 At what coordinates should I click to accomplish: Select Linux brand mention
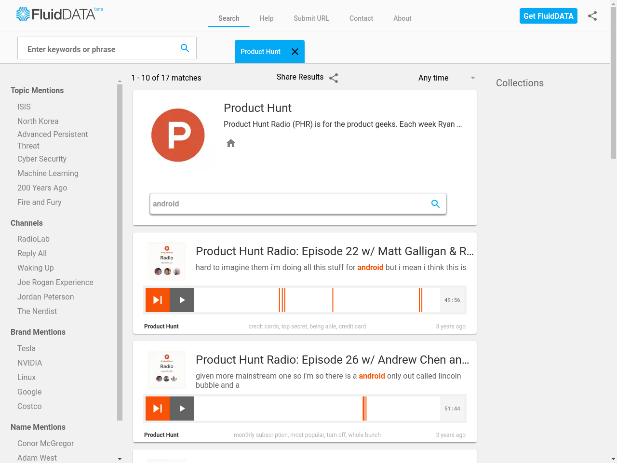(27, 378)
